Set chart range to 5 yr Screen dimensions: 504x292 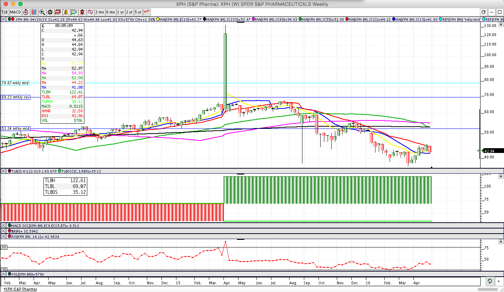pos(138,12)
